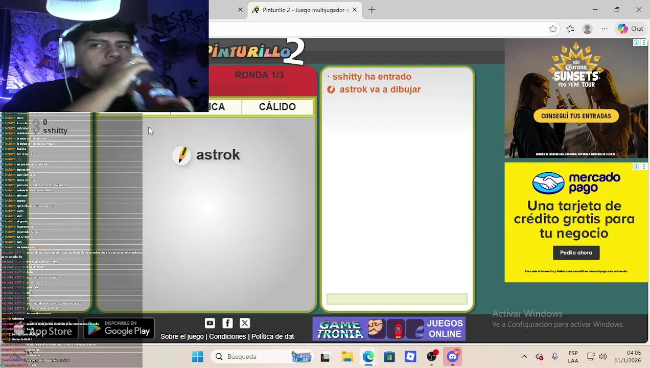The height and width of the screenshot is (368, 650).
Task: Click the Mercado Pago handshake logo
Action: 548,183
